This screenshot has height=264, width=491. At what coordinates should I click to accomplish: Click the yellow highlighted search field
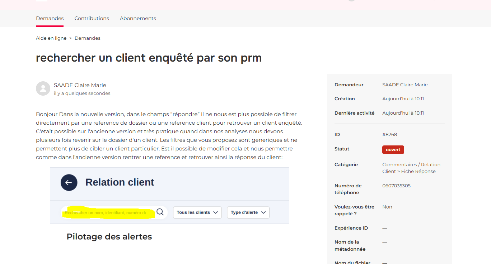108,213
